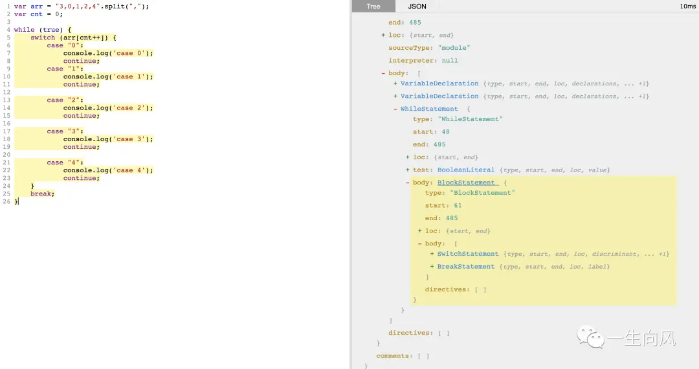699x369 pixels.
Task: Collapse the WhileStatement node
Action: coord(395,109)
